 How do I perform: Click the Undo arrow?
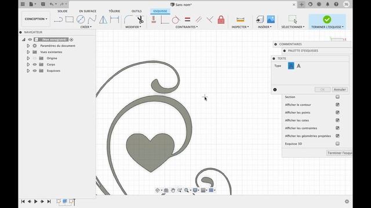click(52, 4)
